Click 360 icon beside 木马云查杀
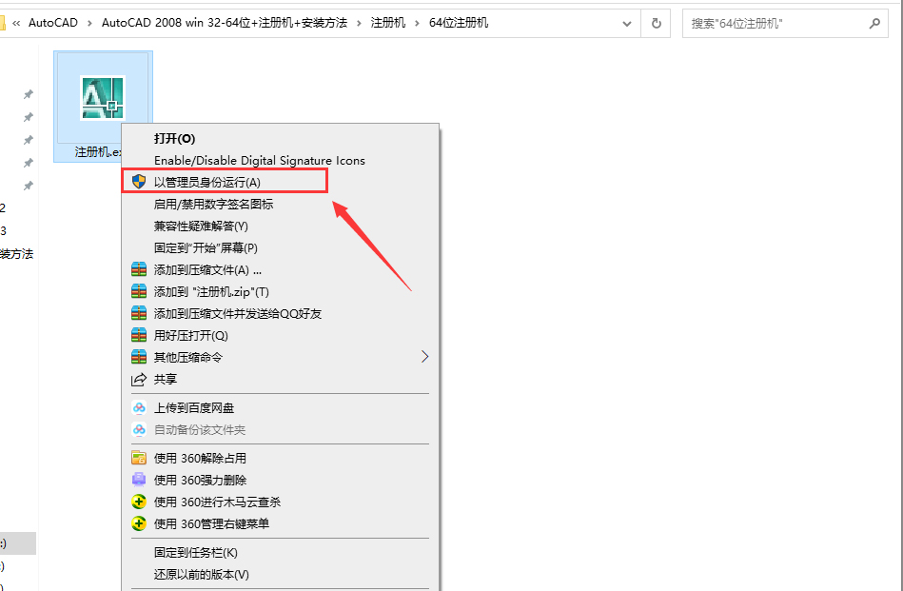The image size is (903, 591). (x=139, y=502)
